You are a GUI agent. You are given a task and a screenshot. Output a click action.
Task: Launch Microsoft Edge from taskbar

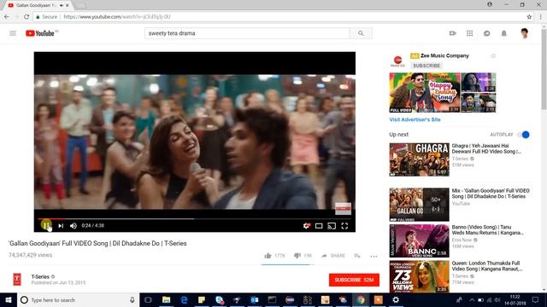pyautogui.click(x=185, y=300)
